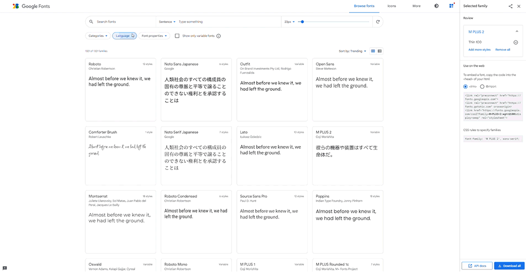Click Add more styles link
526x272 pixels.
coord(479,49)
